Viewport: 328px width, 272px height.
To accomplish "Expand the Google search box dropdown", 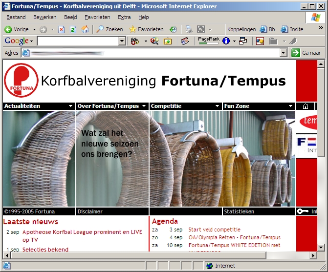I will [x=122, y=41].
